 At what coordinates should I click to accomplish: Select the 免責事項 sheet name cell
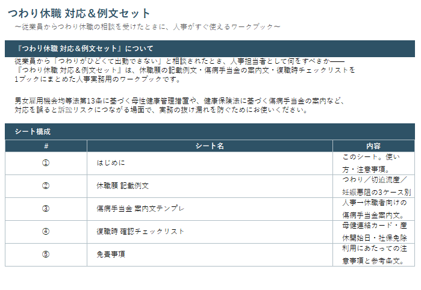(210, 255)
